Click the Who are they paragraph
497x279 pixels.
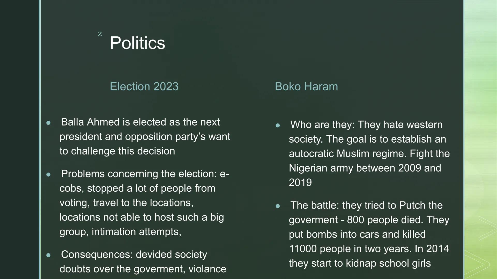(x=369, y=154)
